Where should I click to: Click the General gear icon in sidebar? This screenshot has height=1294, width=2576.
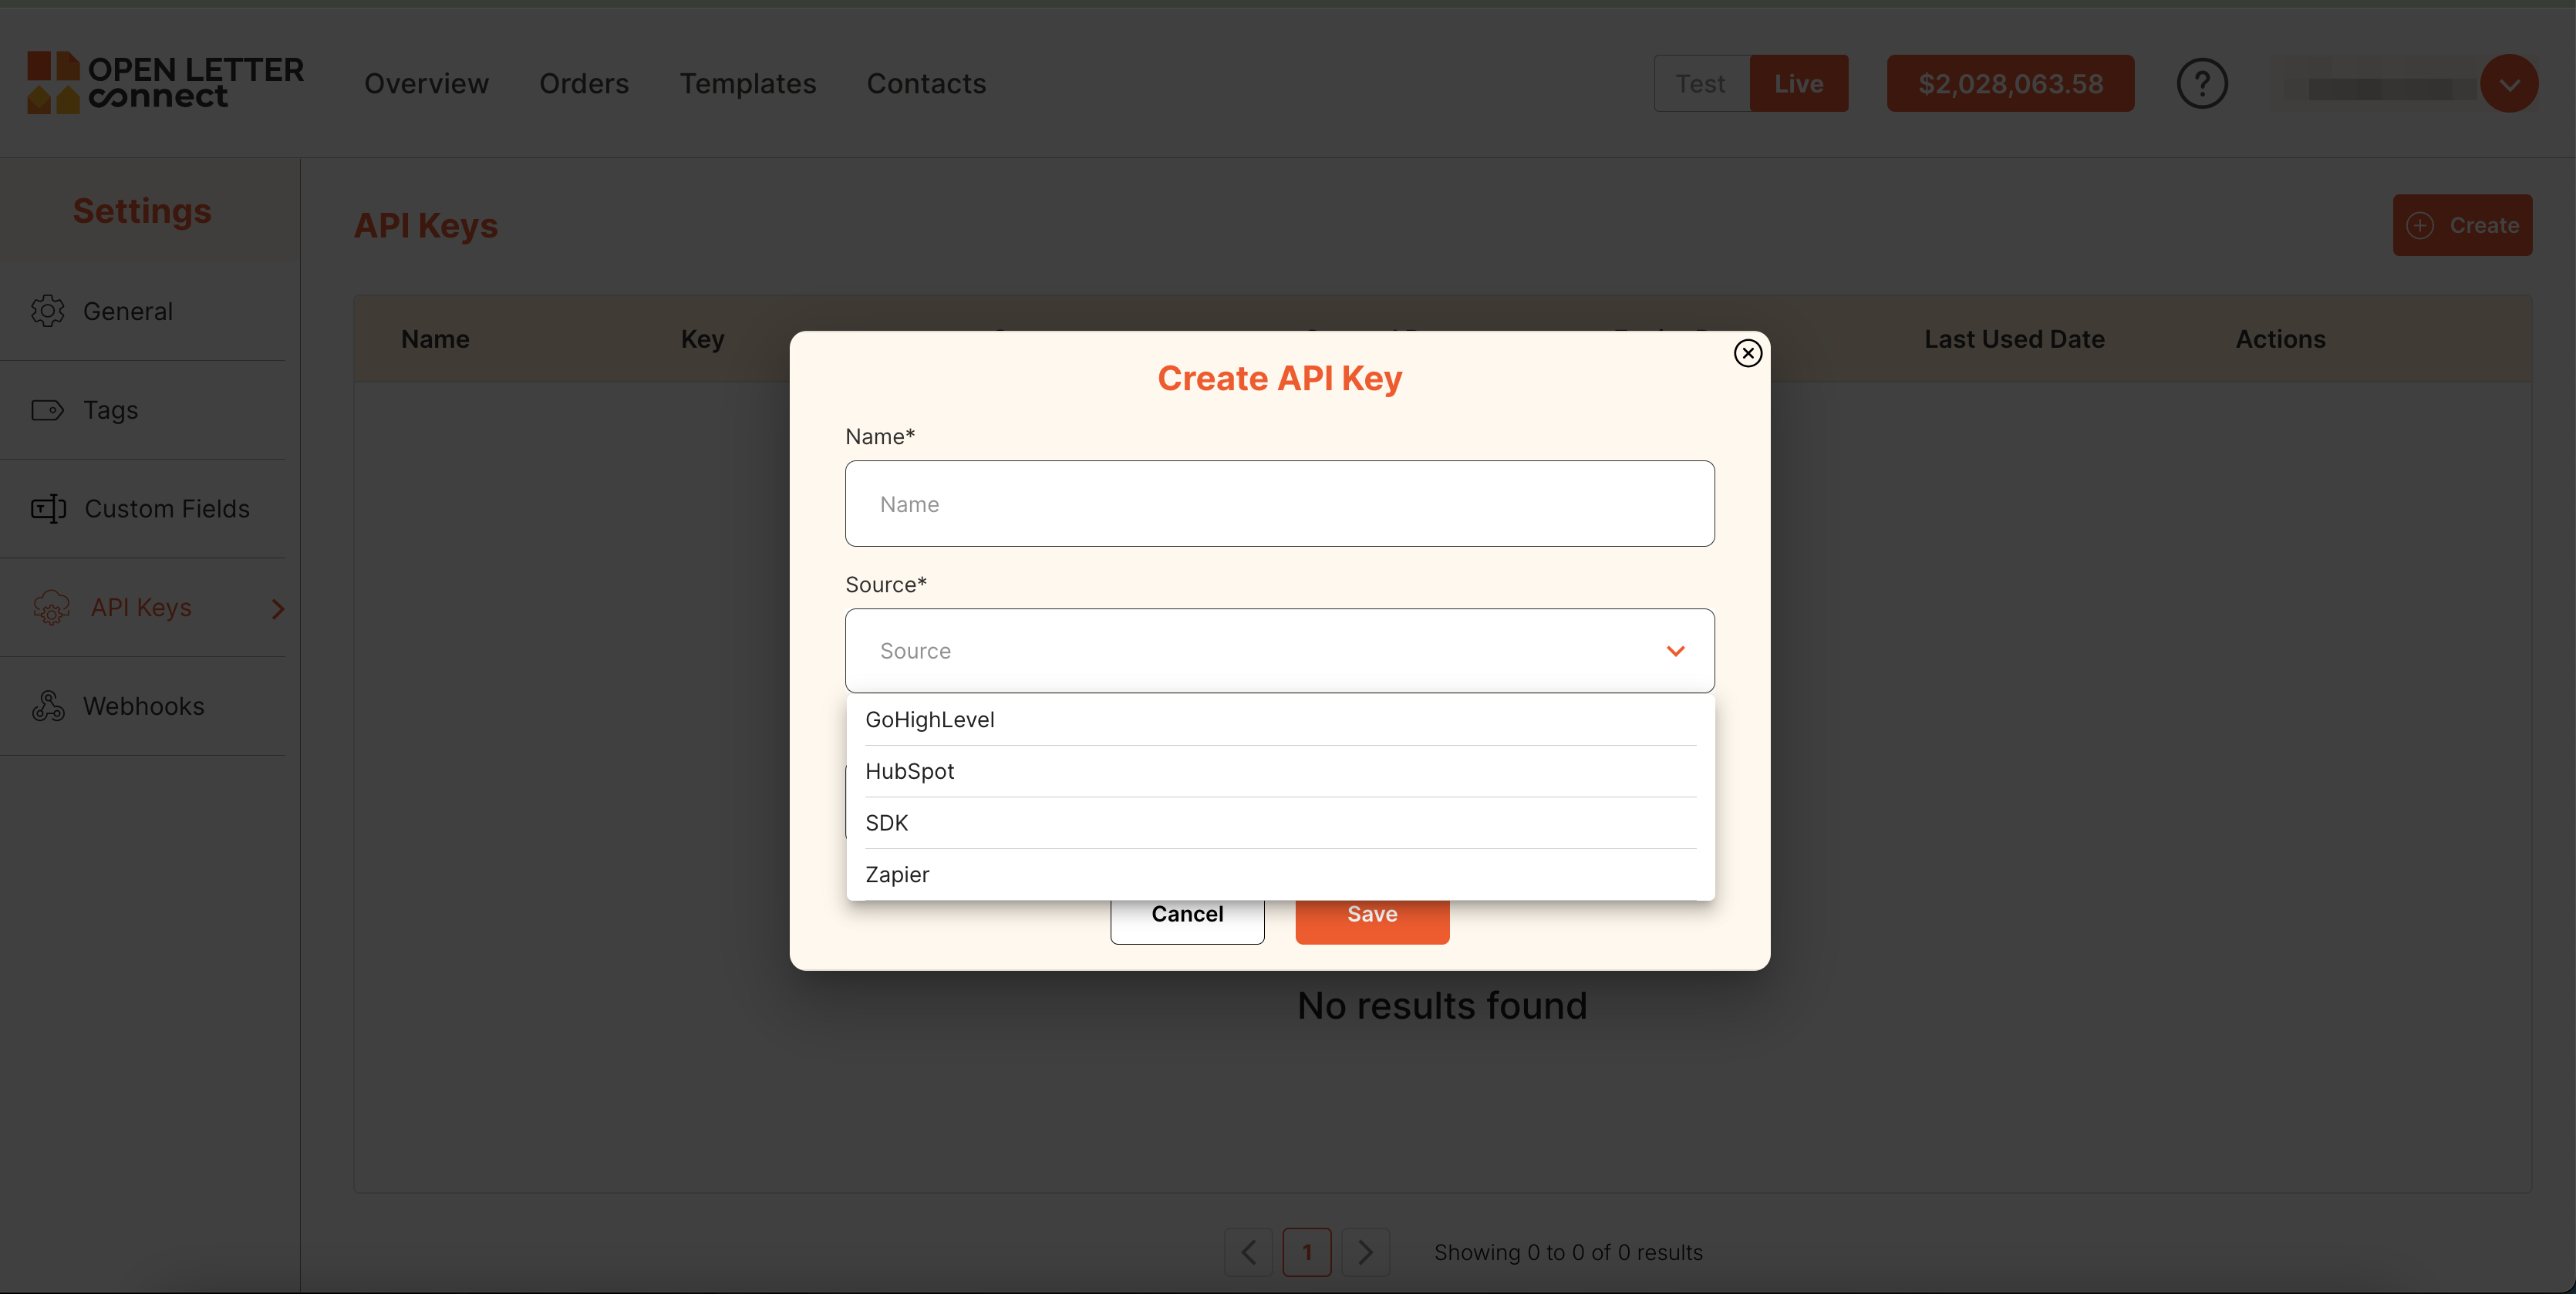[47, 311]
